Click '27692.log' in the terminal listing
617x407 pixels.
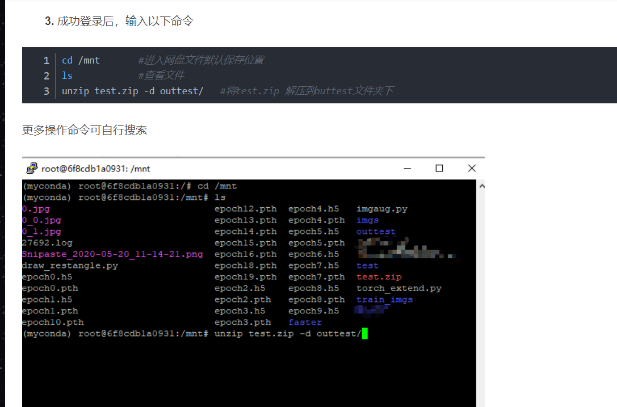click(47, 243)
